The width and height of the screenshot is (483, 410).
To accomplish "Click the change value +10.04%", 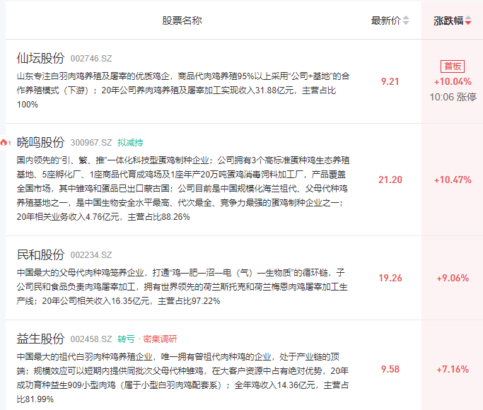I will [x=453, y=81].
